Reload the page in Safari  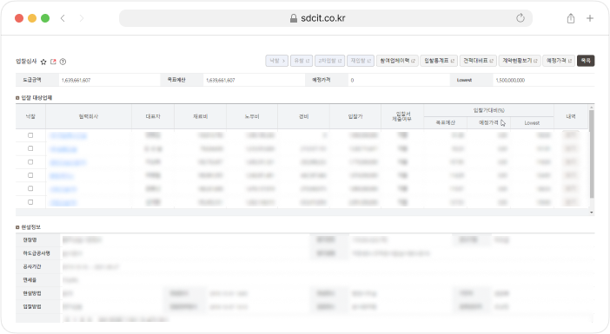[520, 18]
